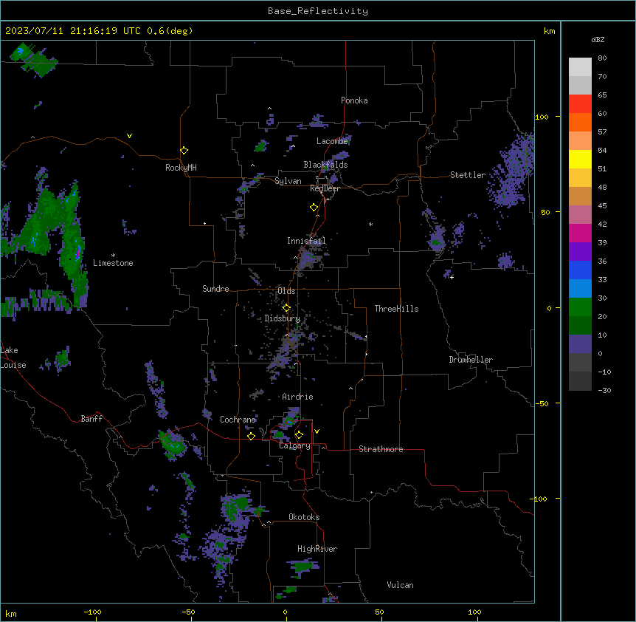Click the Lake Louise label
The height and width of the screenshot is (622, 636).
coord(13,358)
